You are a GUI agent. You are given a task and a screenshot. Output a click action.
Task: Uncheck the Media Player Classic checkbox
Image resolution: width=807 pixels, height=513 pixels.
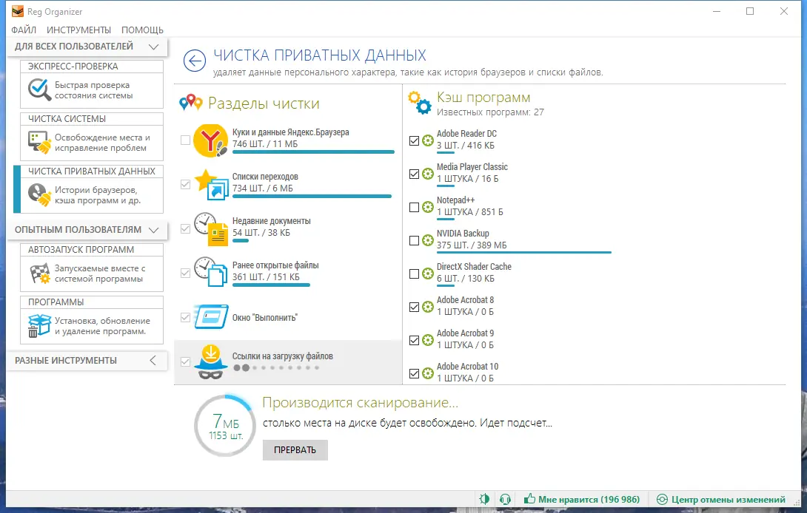click(415, 174)
